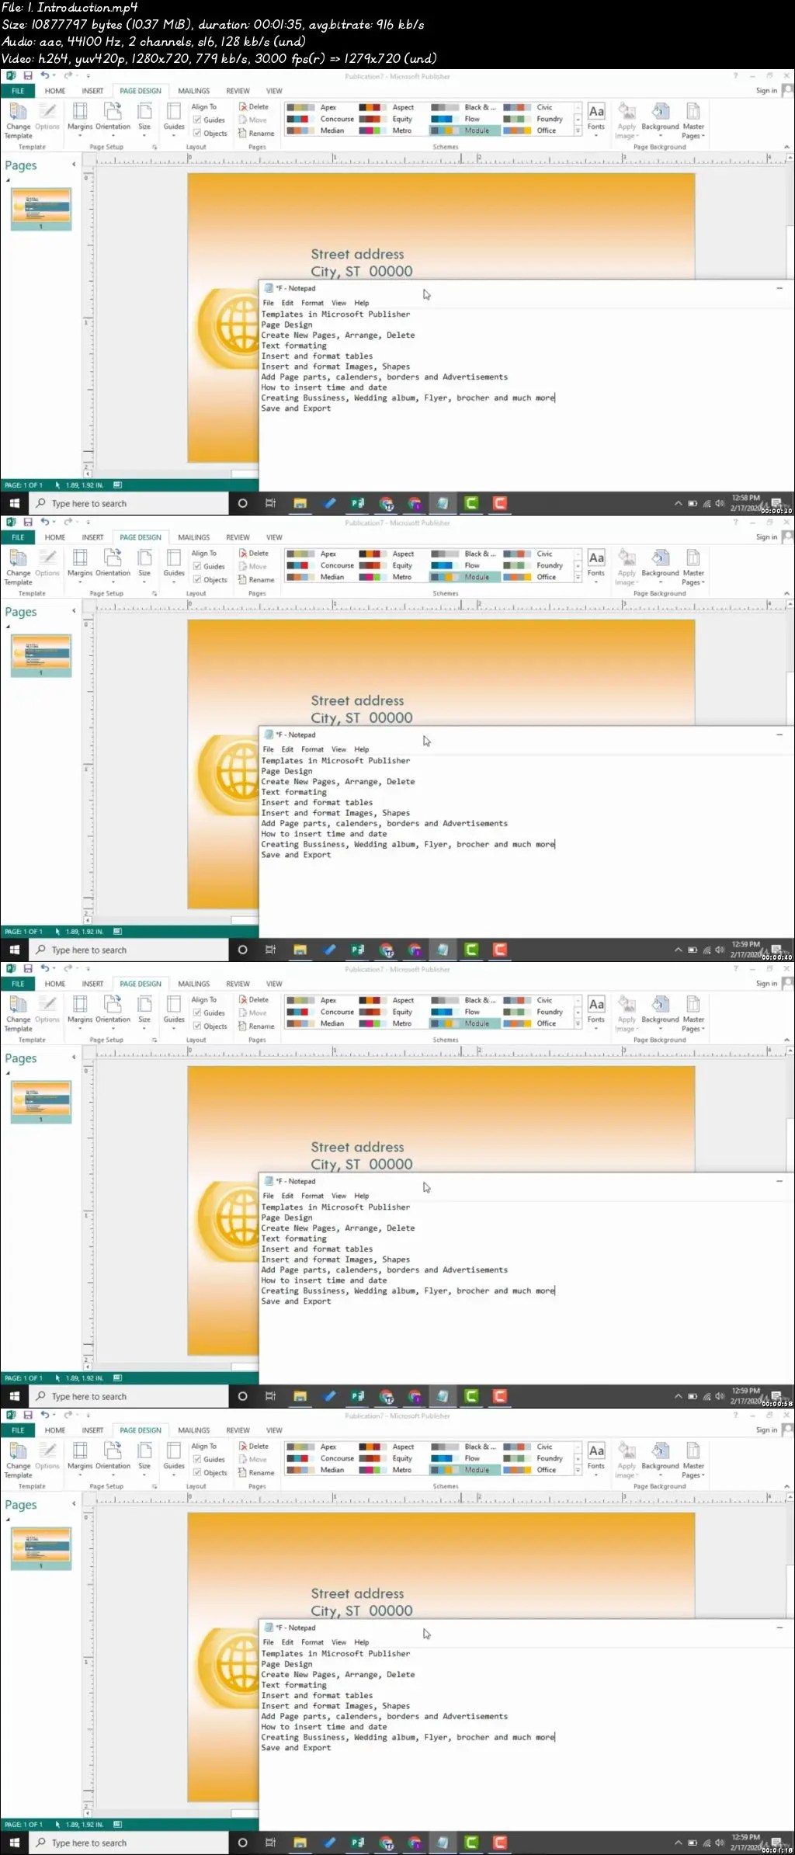The height and width of the screenshot is (1855, 795).
Task: Click Sign in link in 00:00:20 frame
Action: 766,91
